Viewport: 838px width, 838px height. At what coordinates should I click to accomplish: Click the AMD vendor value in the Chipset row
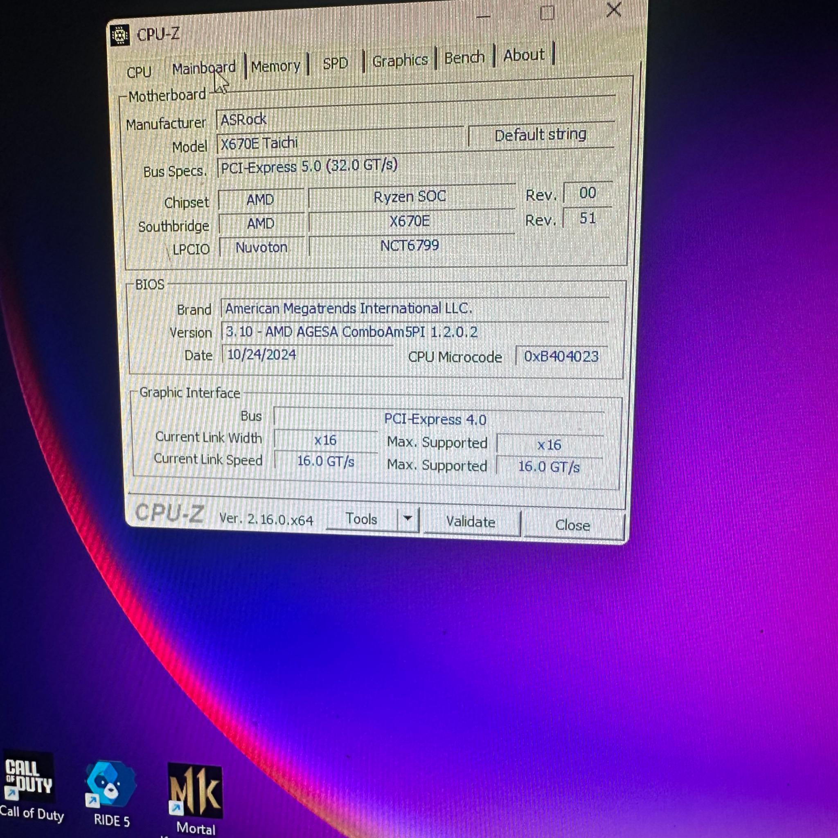[261, 200]
